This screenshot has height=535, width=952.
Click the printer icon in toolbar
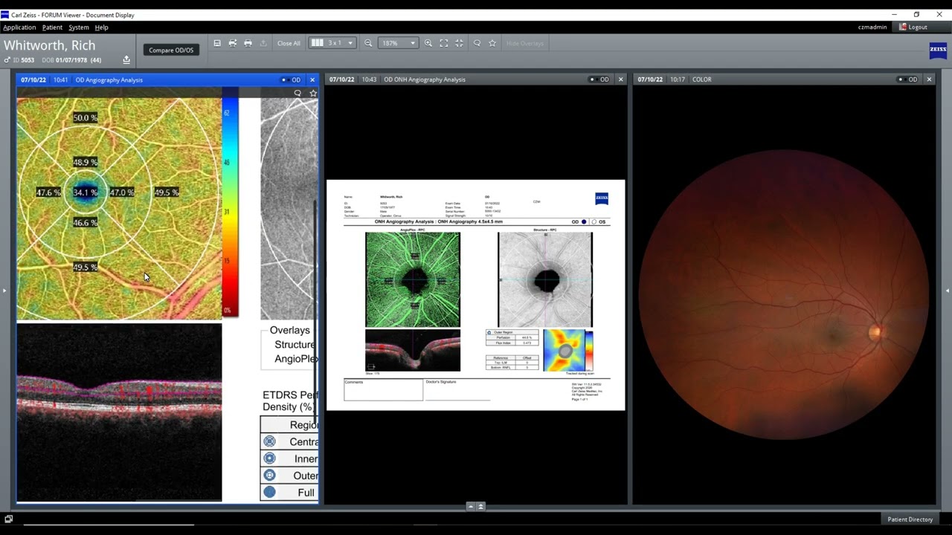click(248, 43)
